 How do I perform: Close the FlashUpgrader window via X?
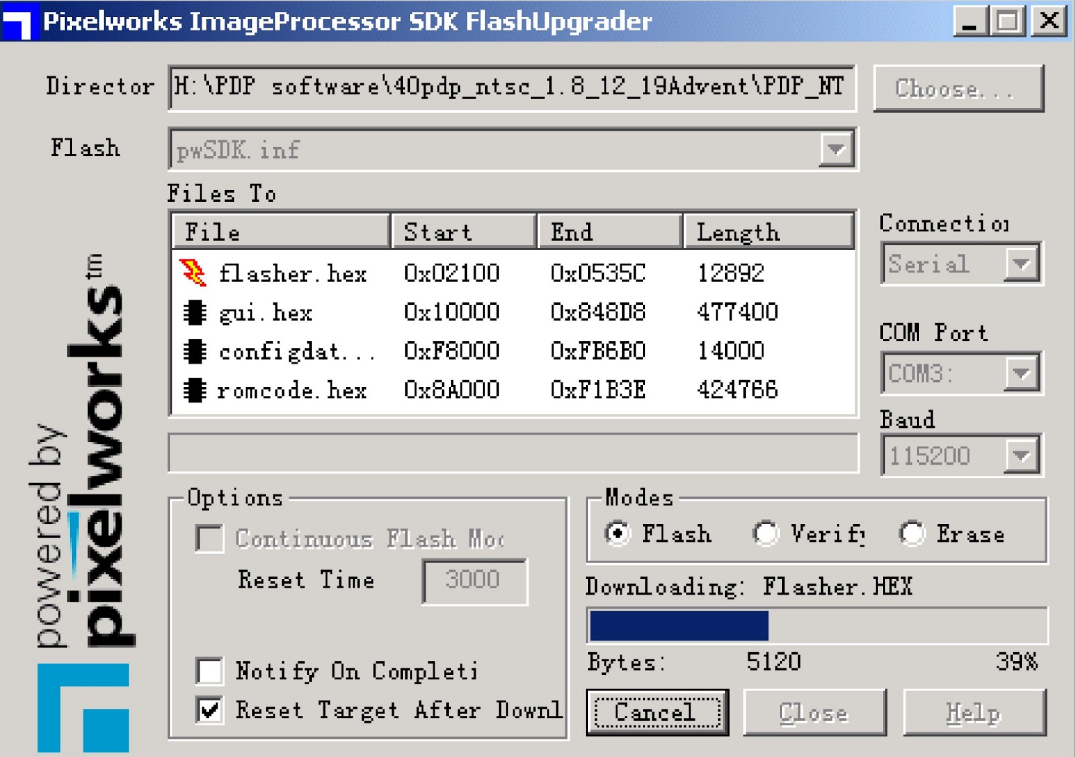(x=1049, y=21)
